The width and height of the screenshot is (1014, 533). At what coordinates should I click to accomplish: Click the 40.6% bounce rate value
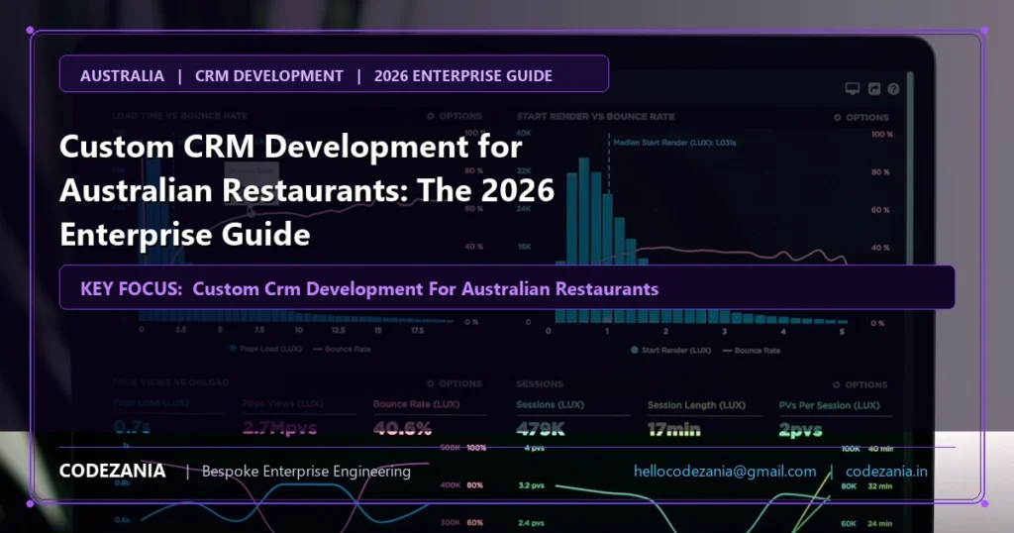coord(402,428)
